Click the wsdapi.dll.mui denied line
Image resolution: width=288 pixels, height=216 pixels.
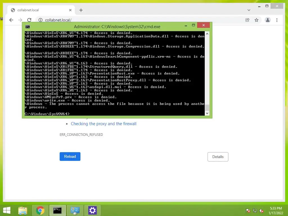tap(95, 87)
